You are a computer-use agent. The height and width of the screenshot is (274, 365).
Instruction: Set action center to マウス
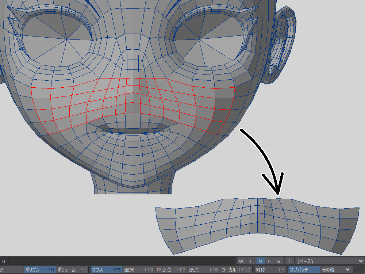tap(105, 270)
